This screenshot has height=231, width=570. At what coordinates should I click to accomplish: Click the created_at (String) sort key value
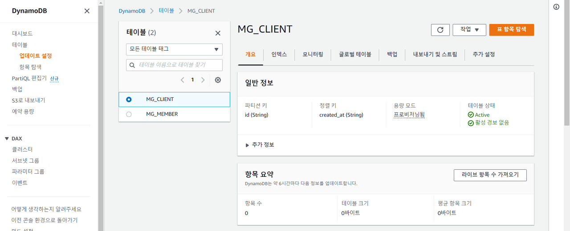point(341,115)
